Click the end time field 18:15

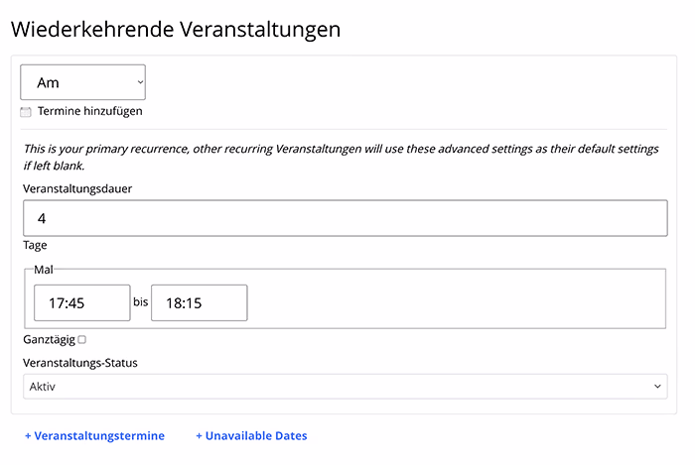pos(199,302)
